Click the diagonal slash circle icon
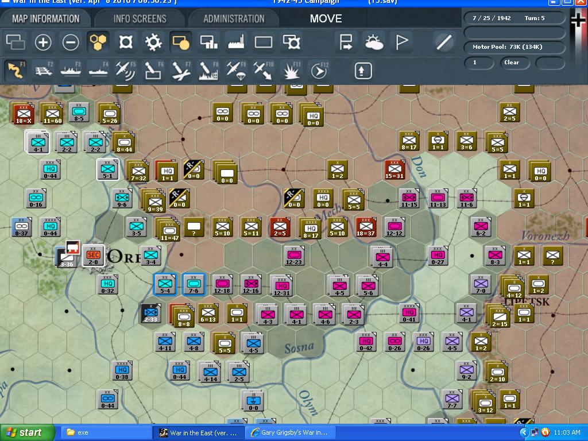This screenshot has height=441, width=588. [444, 42]
